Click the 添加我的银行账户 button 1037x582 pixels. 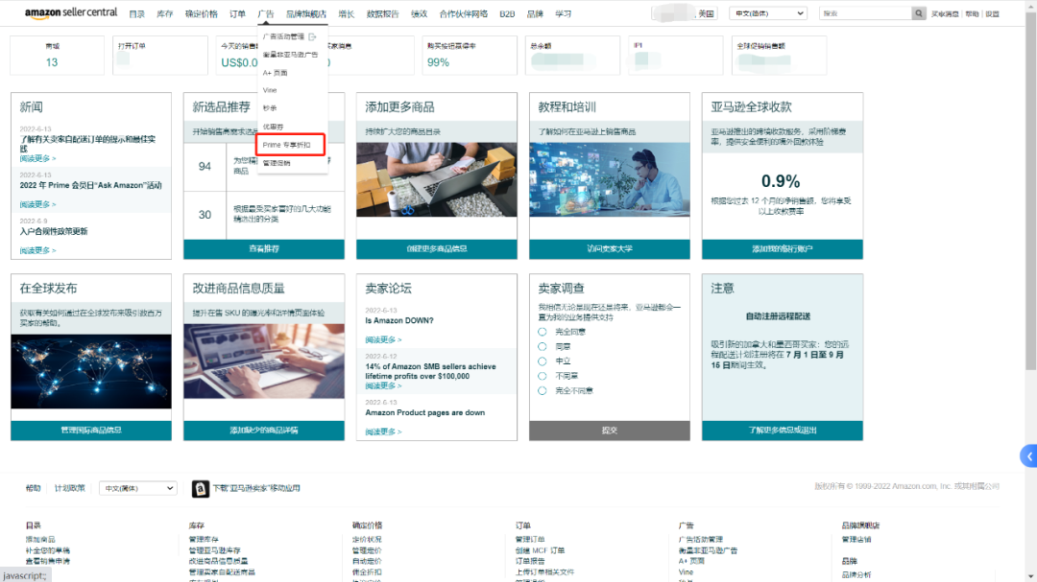783,249
